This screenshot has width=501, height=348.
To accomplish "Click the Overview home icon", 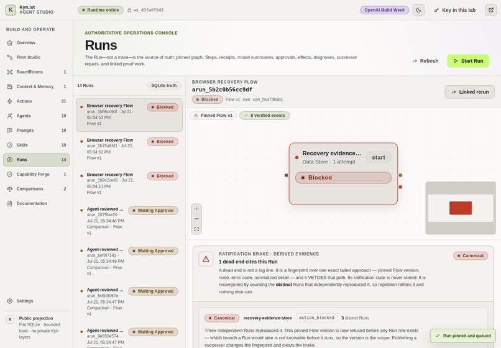I will pyautogui.click(x=10, y=43).
